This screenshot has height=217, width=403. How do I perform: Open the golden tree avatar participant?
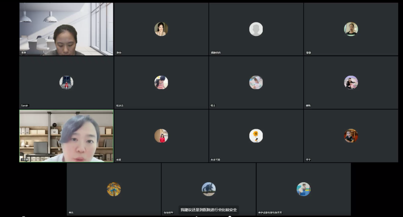point(114,189)
